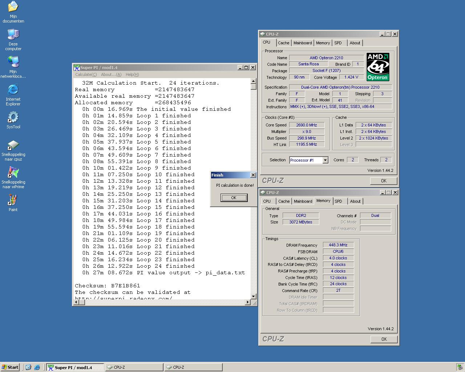
Task: Click the 32M Calculation Start line
Action: click(151, 83)
